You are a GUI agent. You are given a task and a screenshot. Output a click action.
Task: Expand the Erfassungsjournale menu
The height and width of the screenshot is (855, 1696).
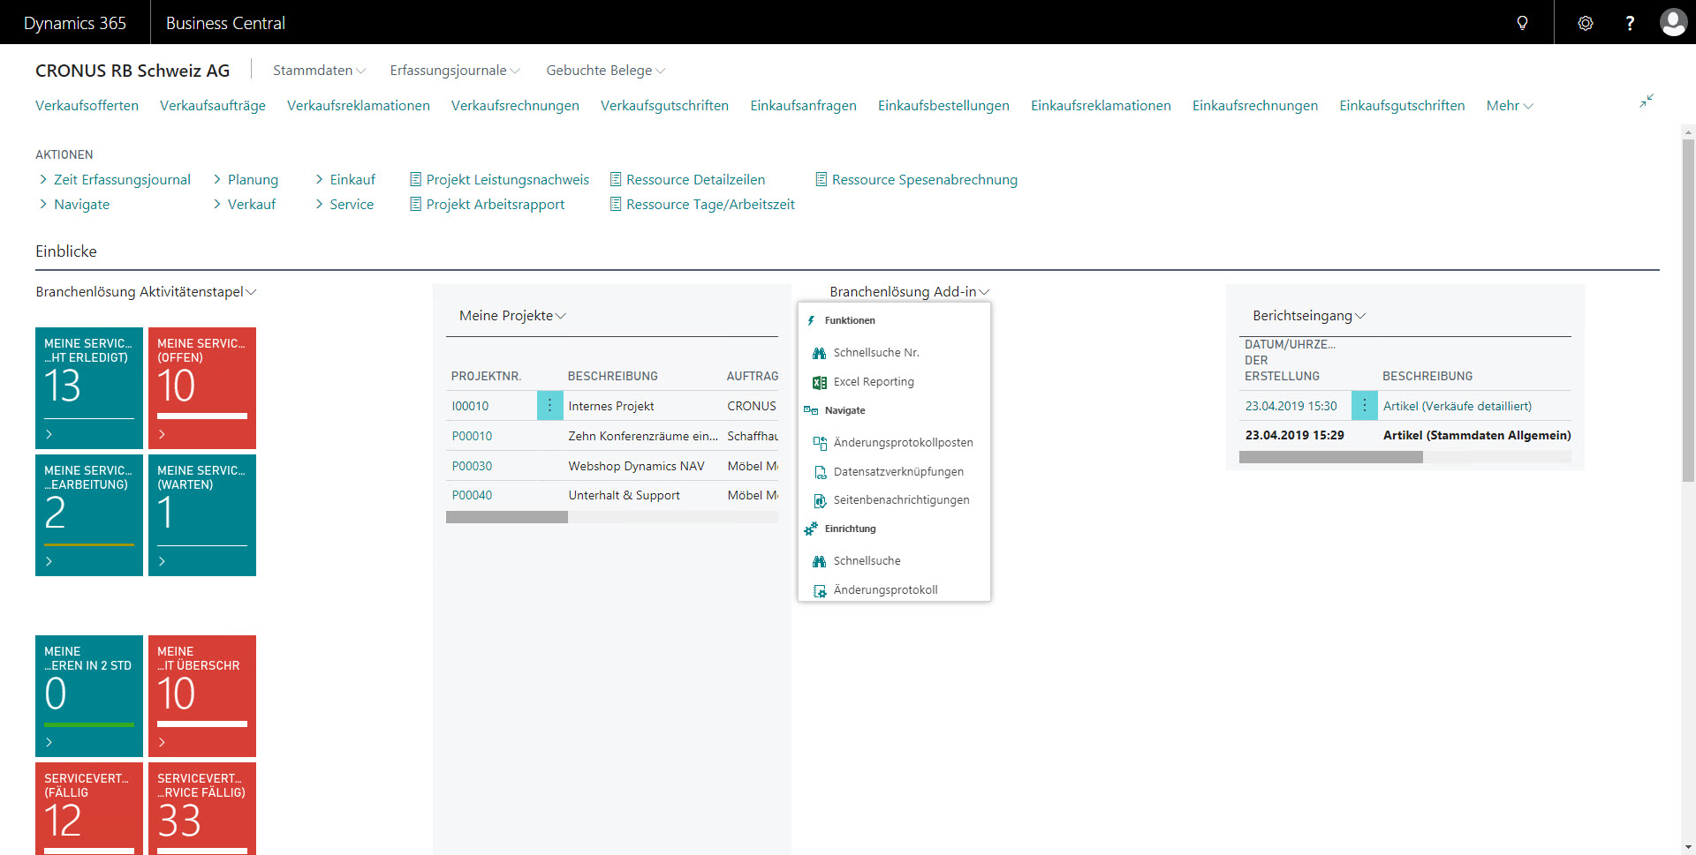coord(455,71)
